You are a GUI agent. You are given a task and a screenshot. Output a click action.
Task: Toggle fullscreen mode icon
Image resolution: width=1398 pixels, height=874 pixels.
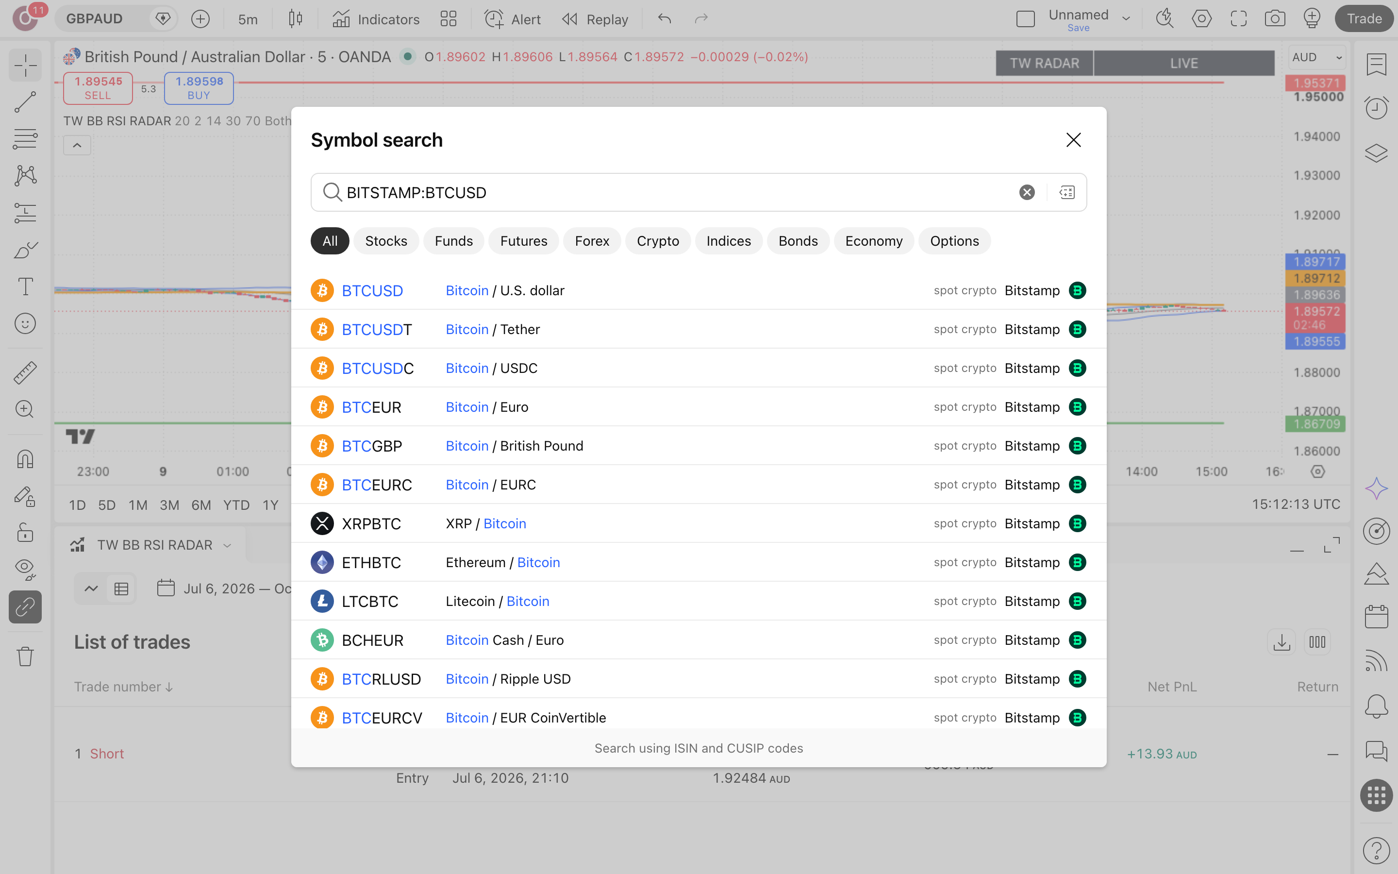coord(1239,19)
